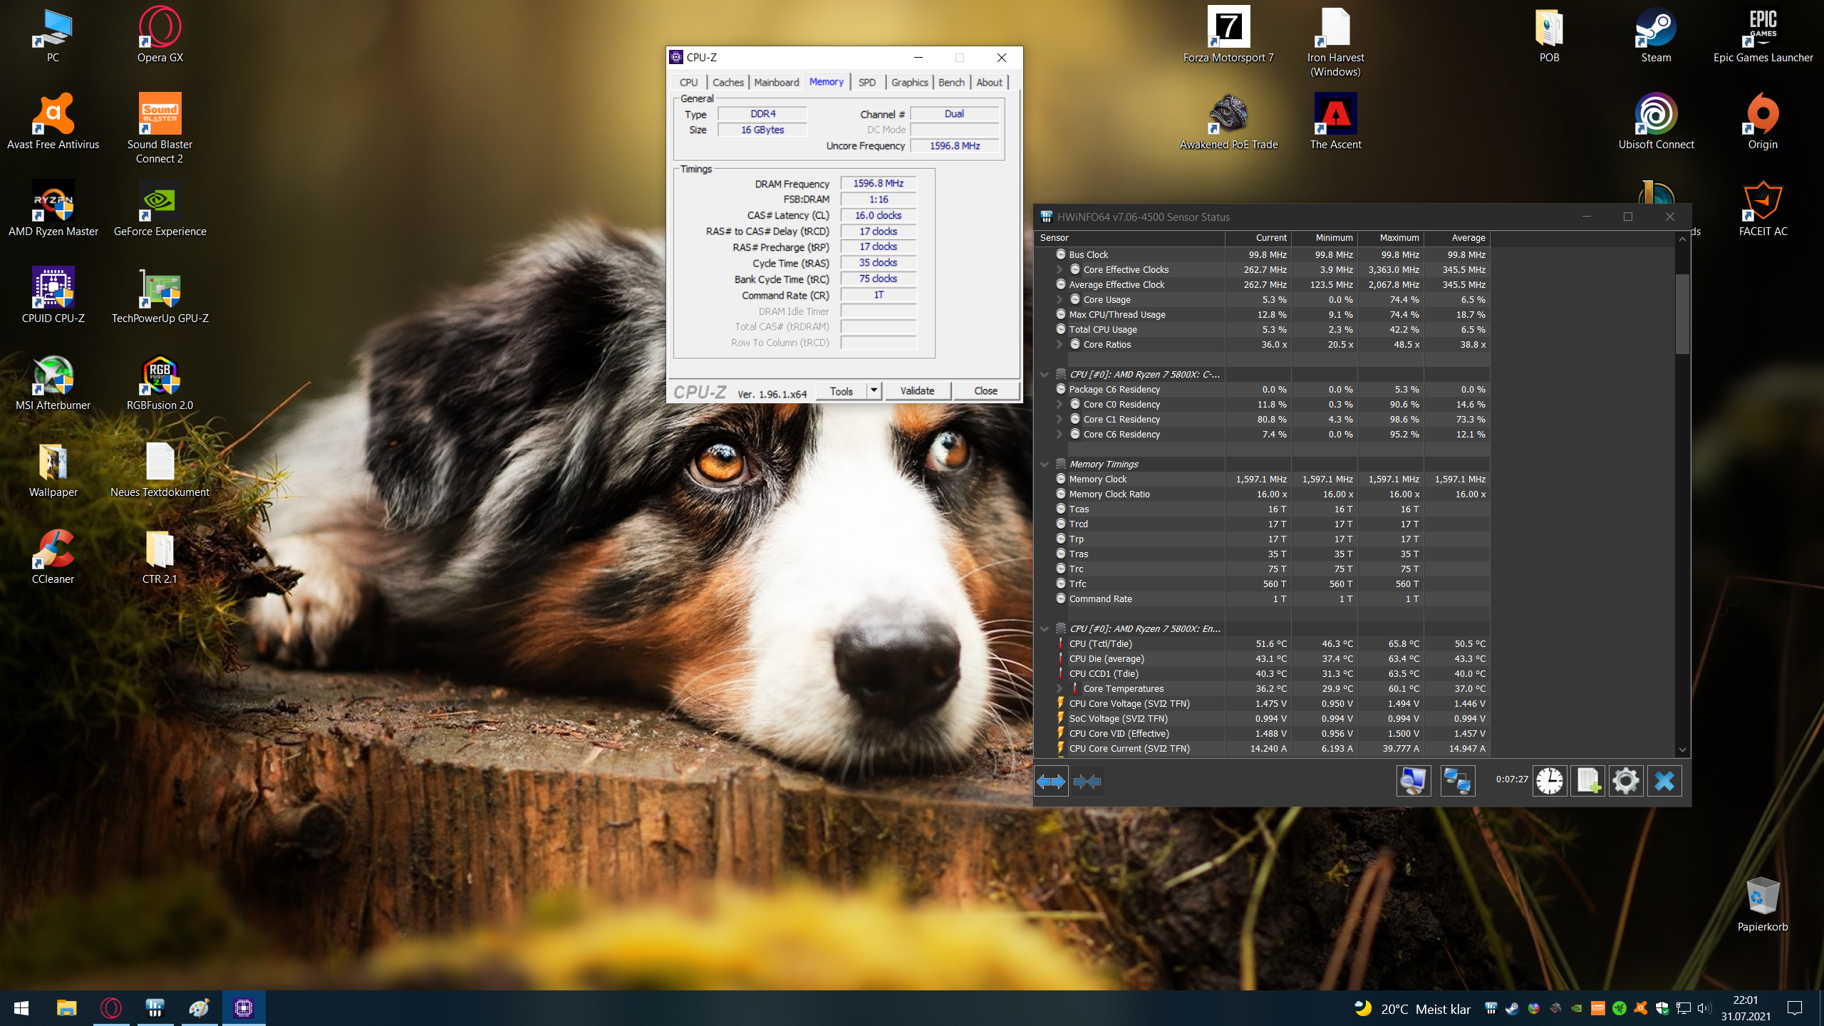Click the HWiNFO sensor list scrollbar thumb
Viewport: 1824px width, 1026px height.
pyautogui.click(x=1682, y=313)
